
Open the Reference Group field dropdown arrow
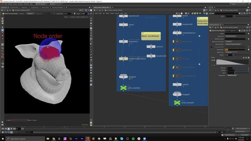[x=246, y=39]
